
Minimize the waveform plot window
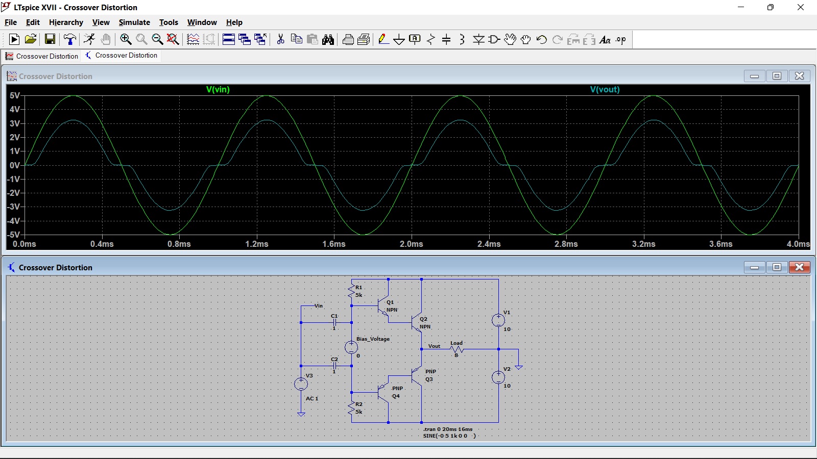(754, 76)
